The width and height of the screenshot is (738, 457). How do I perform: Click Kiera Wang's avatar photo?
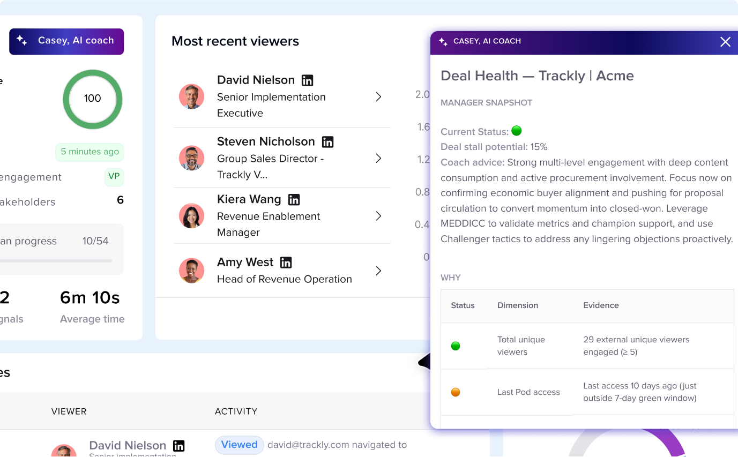(191, 216)
